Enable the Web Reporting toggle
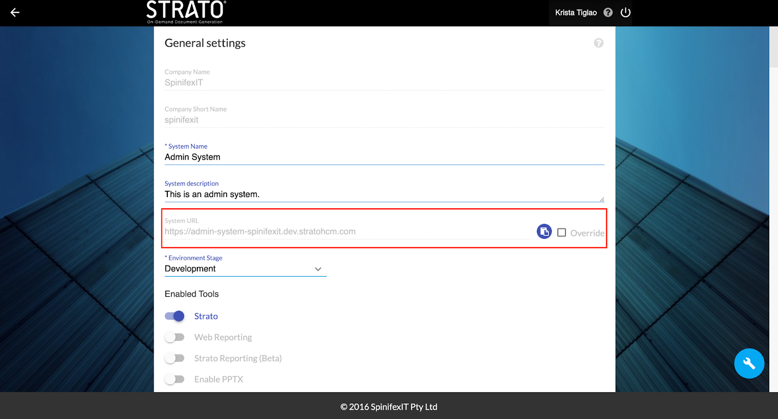778x419 pixels. point(175,337)
